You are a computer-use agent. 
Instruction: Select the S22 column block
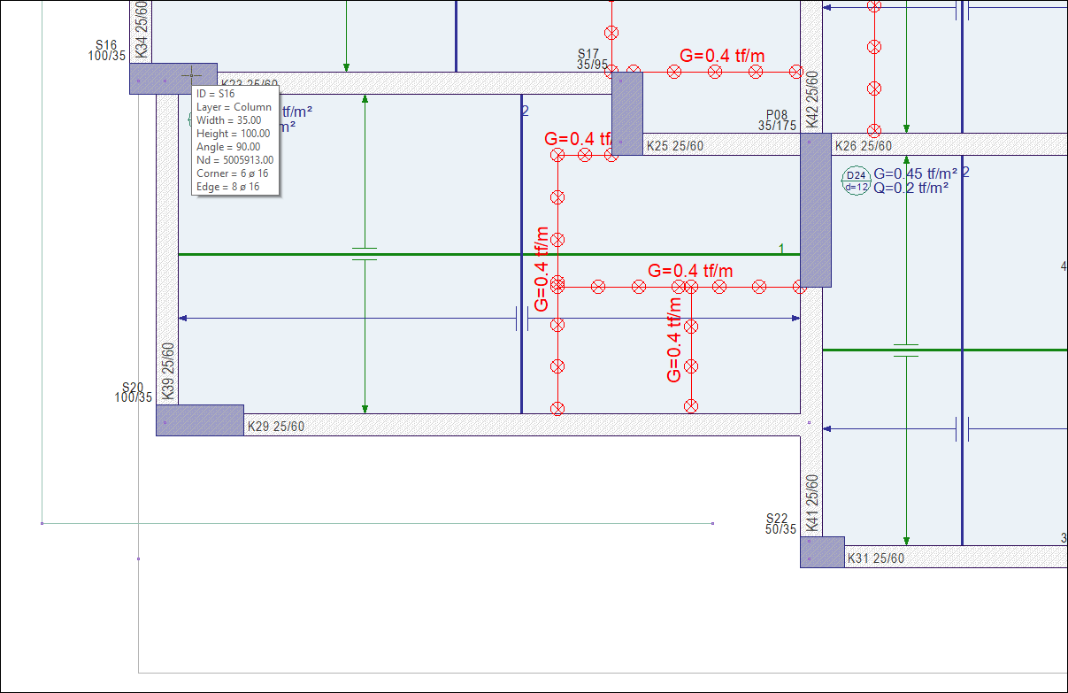822,552
